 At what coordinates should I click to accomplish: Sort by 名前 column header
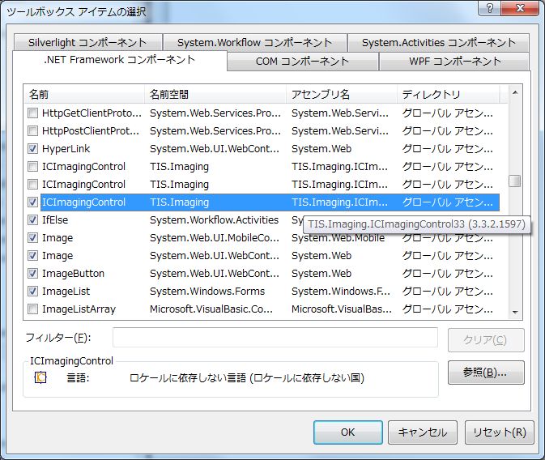coord(84,94)
